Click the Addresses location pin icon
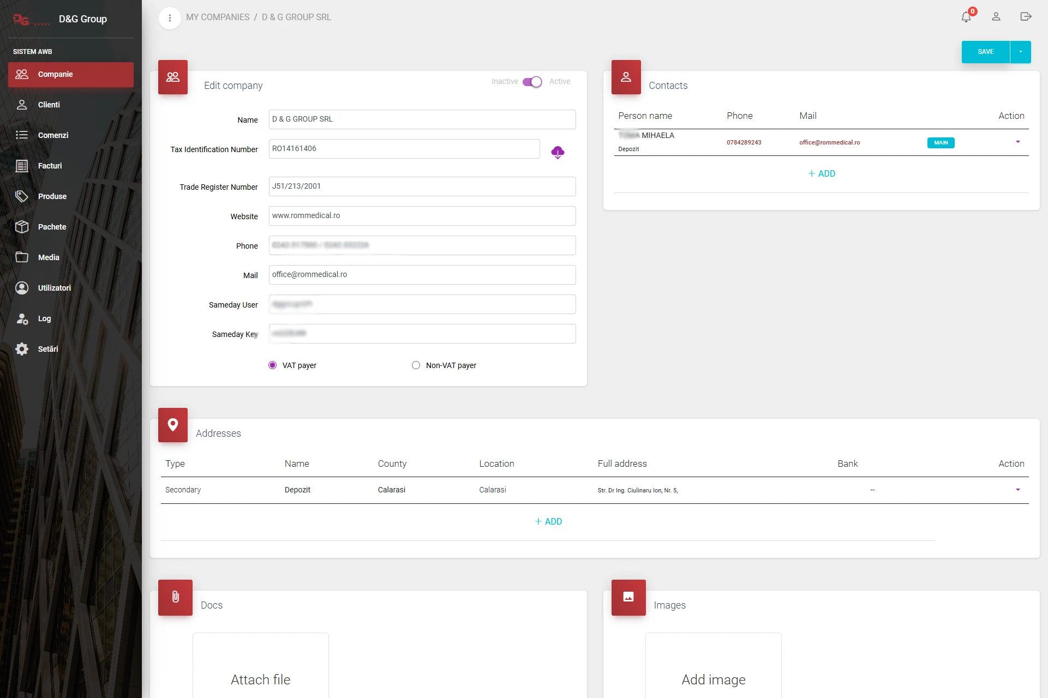The image size is (1048, 698). tap(173, 425)
